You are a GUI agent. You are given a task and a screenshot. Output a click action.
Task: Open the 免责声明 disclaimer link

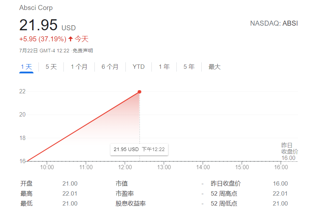click(84, 51)
